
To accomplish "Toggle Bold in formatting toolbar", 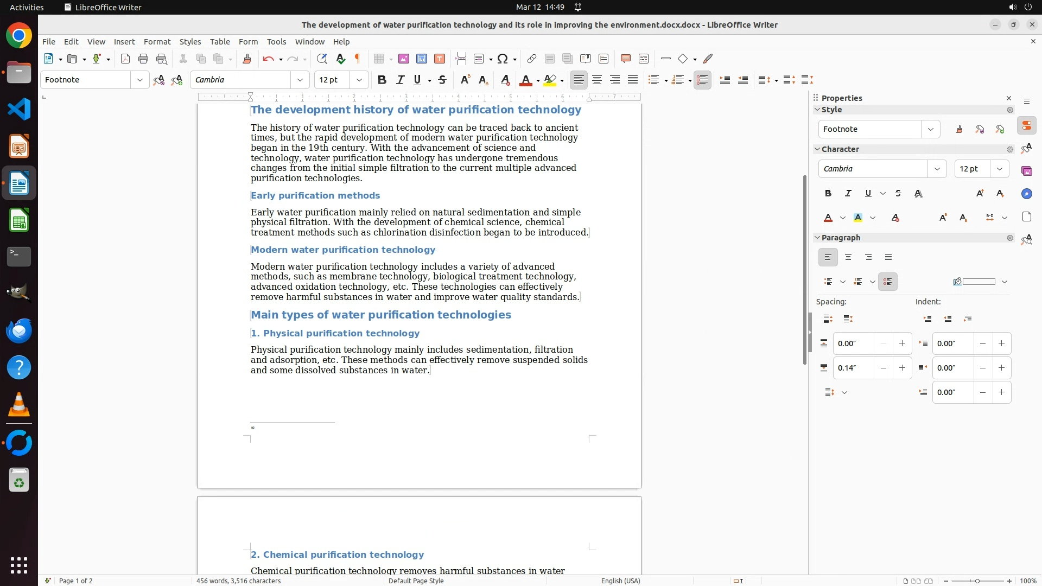I will pyautogui.click(x=382, y=80).
